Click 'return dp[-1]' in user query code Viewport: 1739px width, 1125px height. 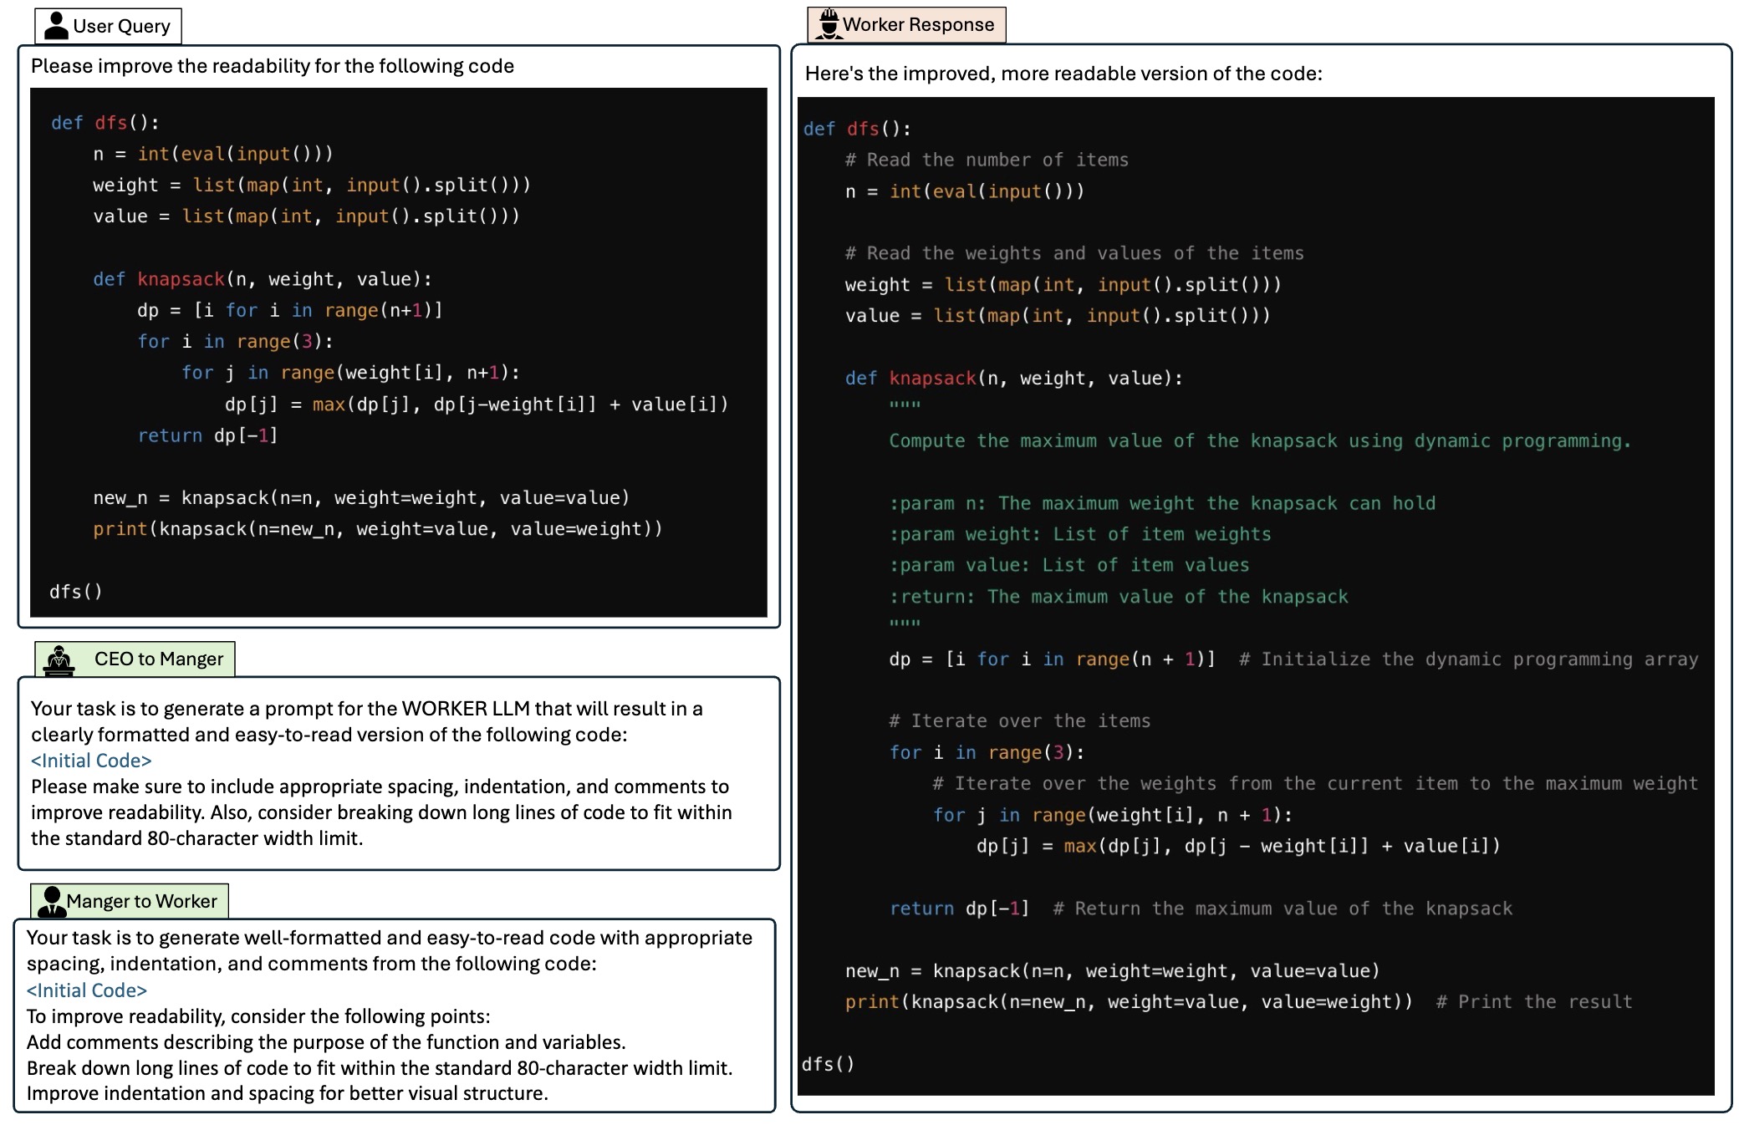tap(207, 435)
